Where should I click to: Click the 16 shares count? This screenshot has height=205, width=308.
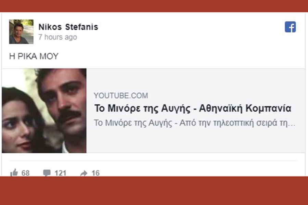95,173
